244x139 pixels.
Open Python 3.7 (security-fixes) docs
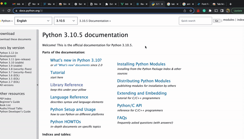(x=16, y=72)
